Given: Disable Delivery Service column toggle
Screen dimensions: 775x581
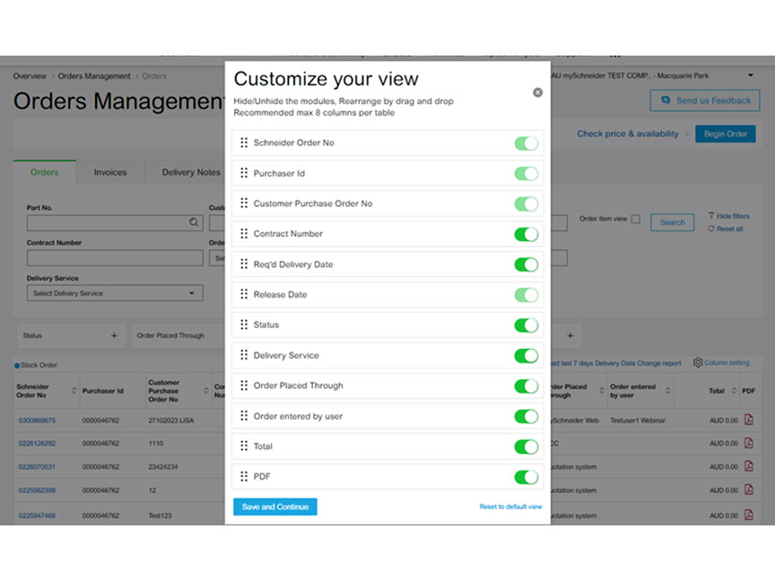Looking at the screenshot, I should pyautogui.click(x=526, y=356).
